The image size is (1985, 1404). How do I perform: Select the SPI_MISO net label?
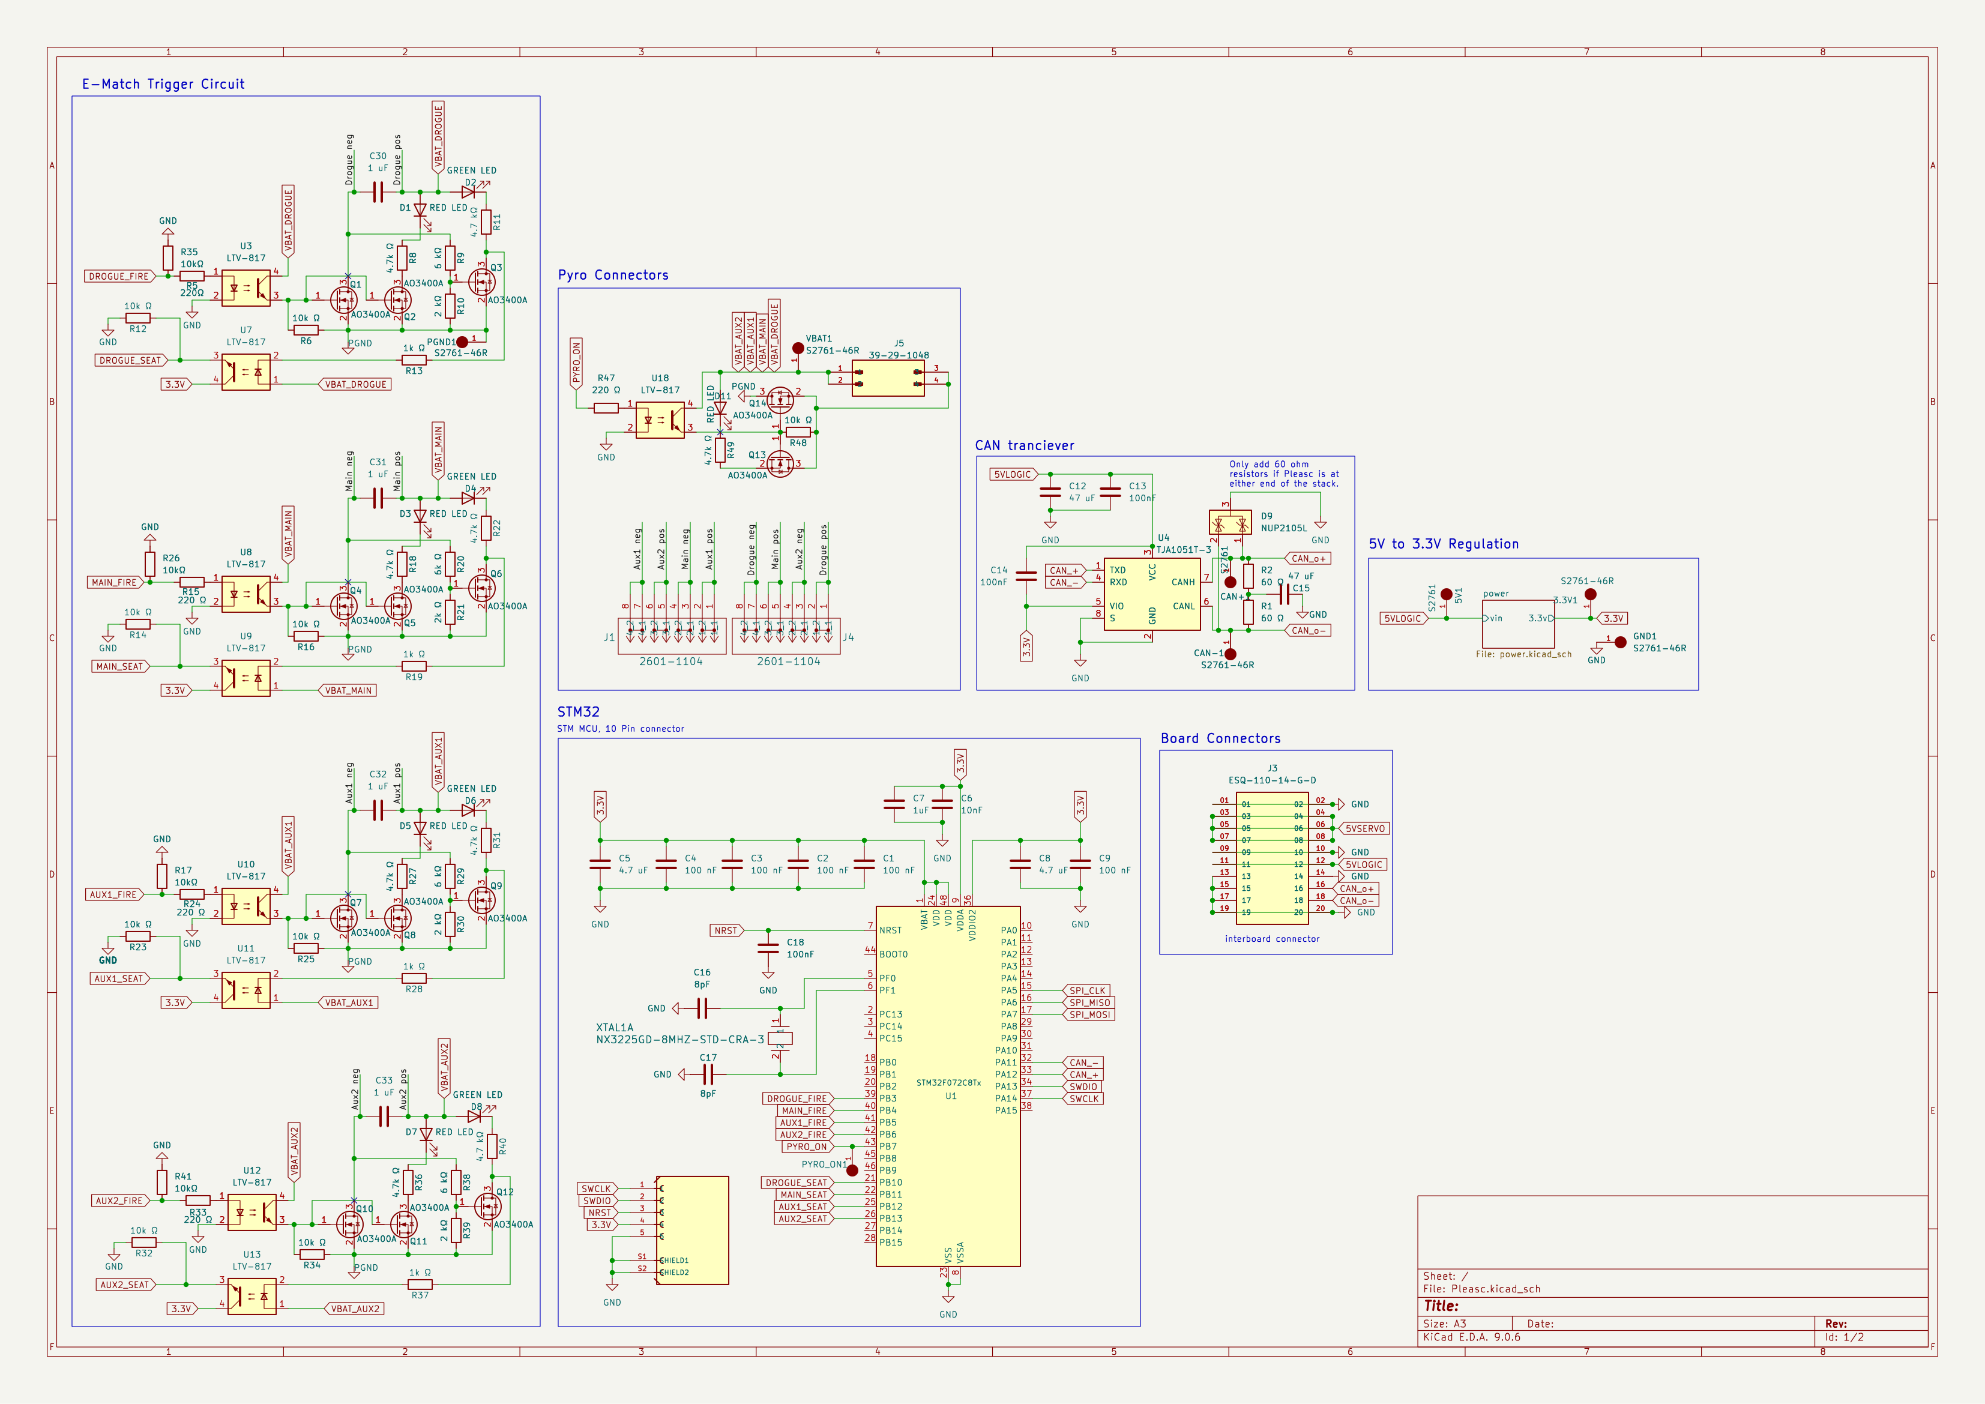tap(1088, 1003)
